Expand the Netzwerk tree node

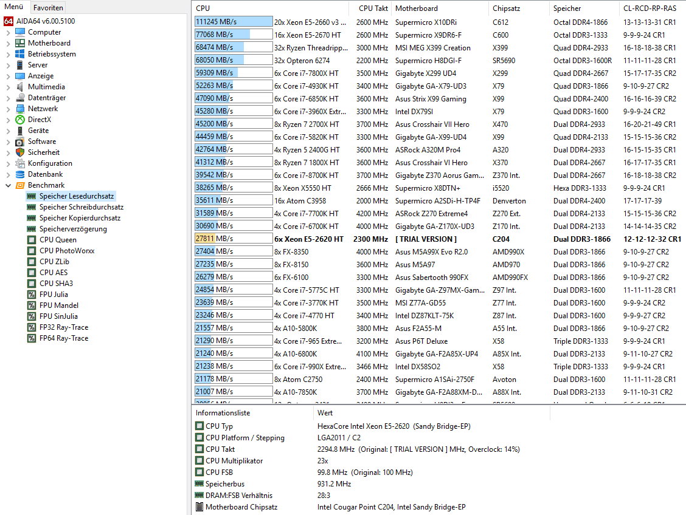point(8,109)
